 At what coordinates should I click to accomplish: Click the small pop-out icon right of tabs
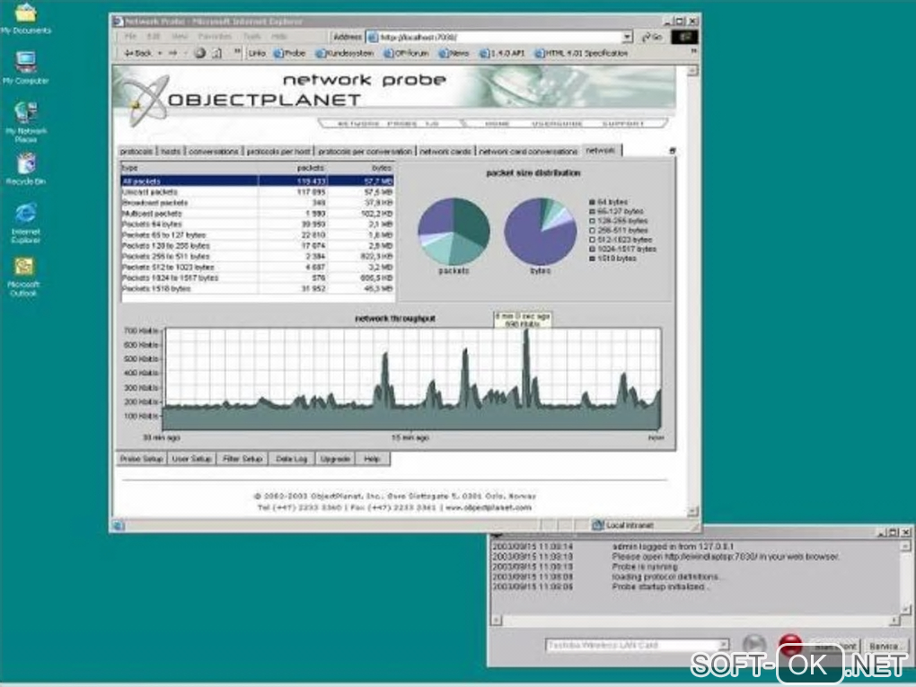672,151
